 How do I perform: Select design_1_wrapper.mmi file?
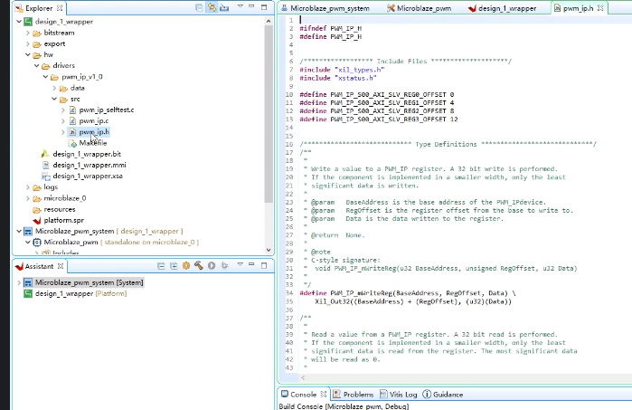pyautogui.click(x=90, y=165)
